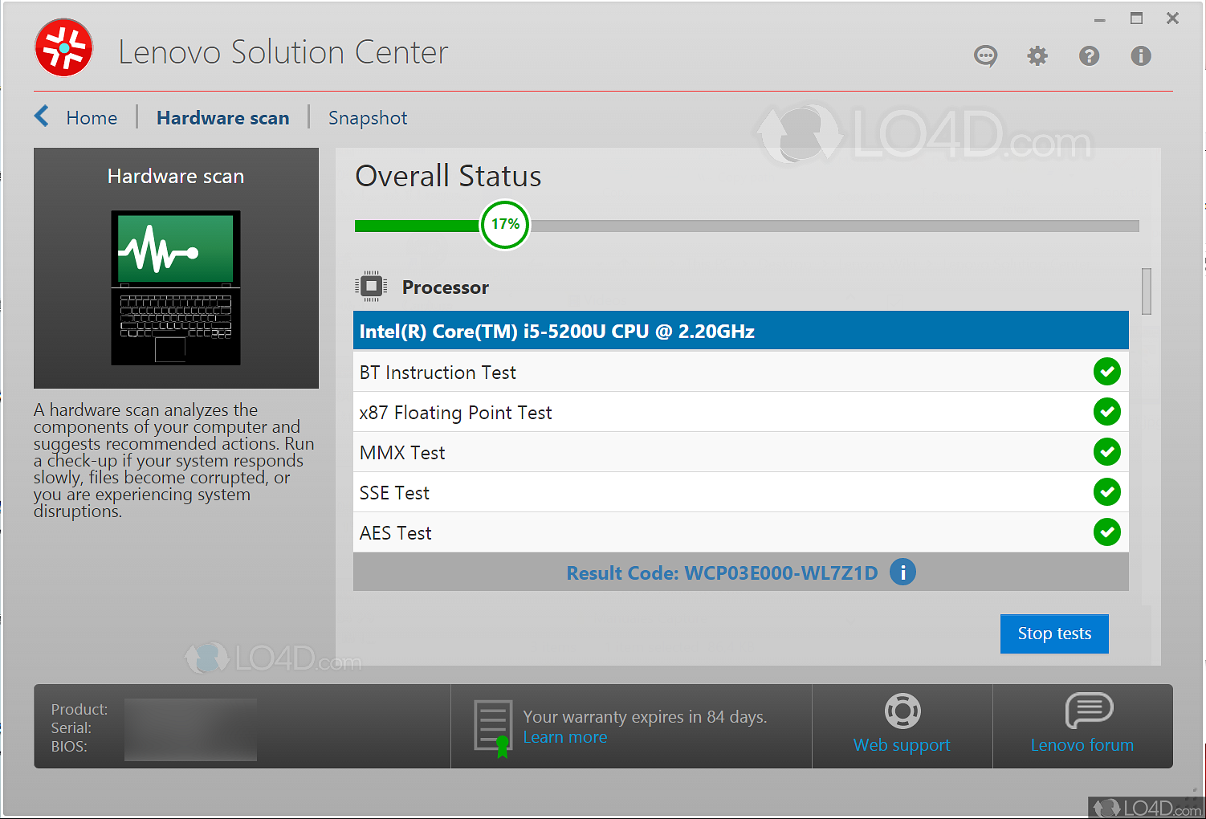
Task: Open the About information icon in header
Action: pos(1140,56)
